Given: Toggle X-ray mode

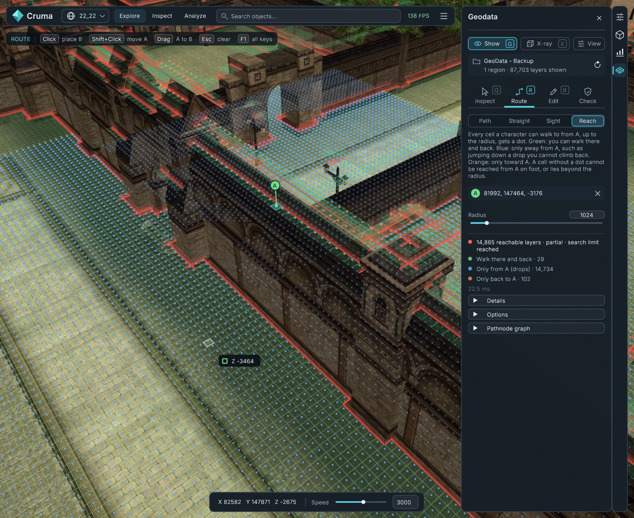Looking at the screenshot, I should [545, 44].
